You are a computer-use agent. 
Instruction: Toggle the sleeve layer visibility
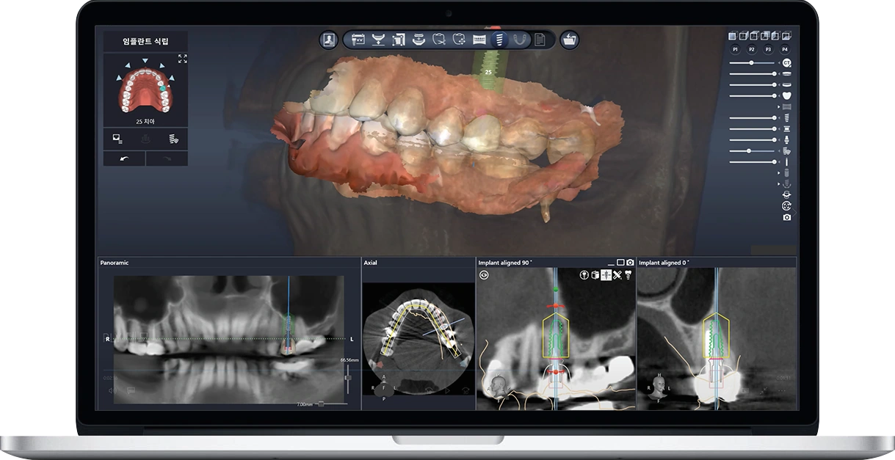pos(787,128)
